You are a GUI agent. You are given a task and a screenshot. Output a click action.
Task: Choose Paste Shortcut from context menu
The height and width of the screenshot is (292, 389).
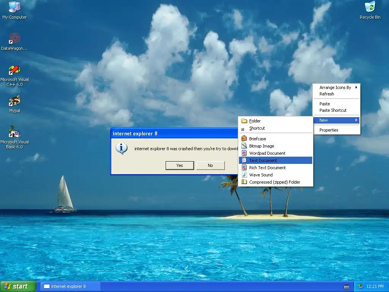[337, 110]
